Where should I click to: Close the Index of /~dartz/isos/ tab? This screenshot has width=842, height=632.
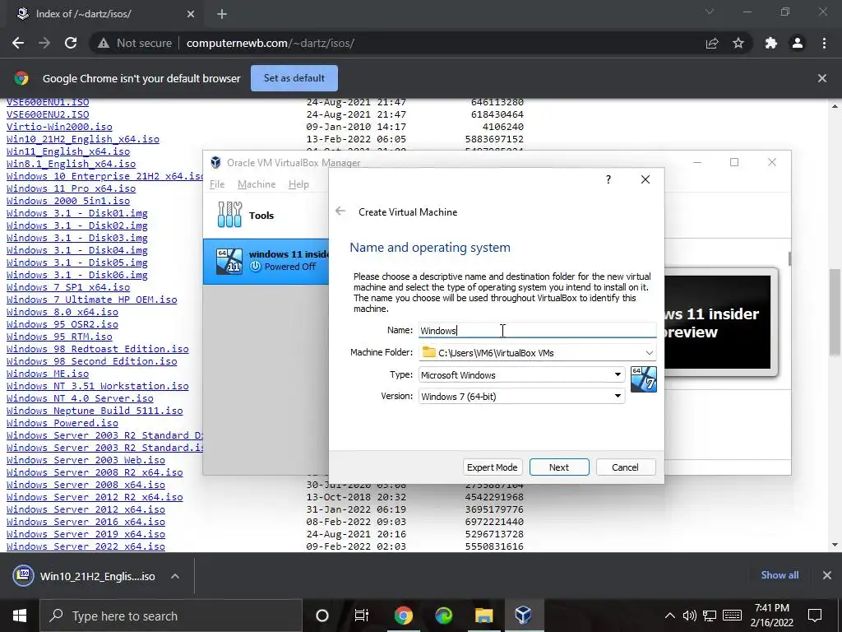tap(191, 14)
